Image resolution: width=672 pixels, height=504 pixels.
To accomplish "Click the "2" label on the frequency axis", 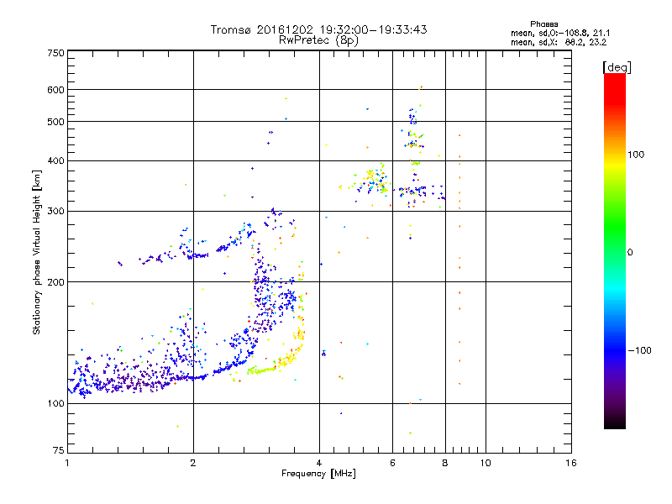I will (x=193, y=463).
